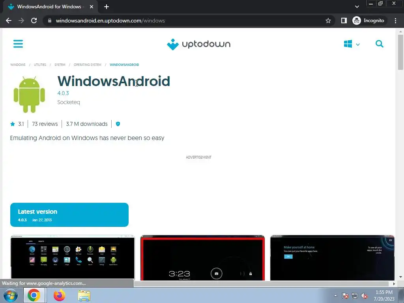Bookmark this page with the star icon
The width and height of the screenshot is (404, 303).
tap(328, 21)
